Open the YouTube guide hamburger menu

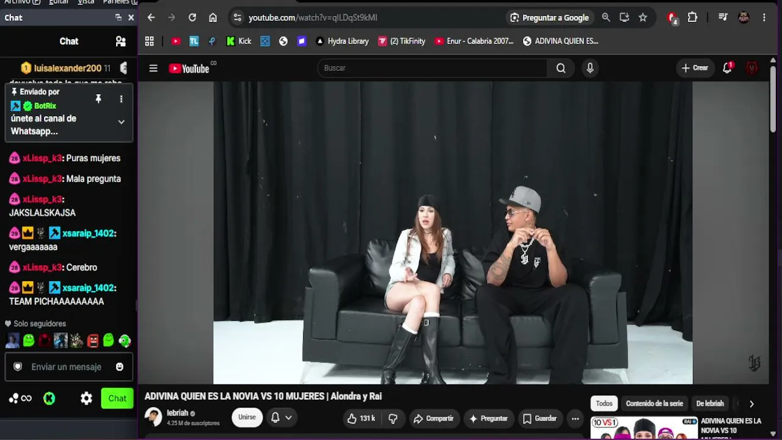pos(153,68)
